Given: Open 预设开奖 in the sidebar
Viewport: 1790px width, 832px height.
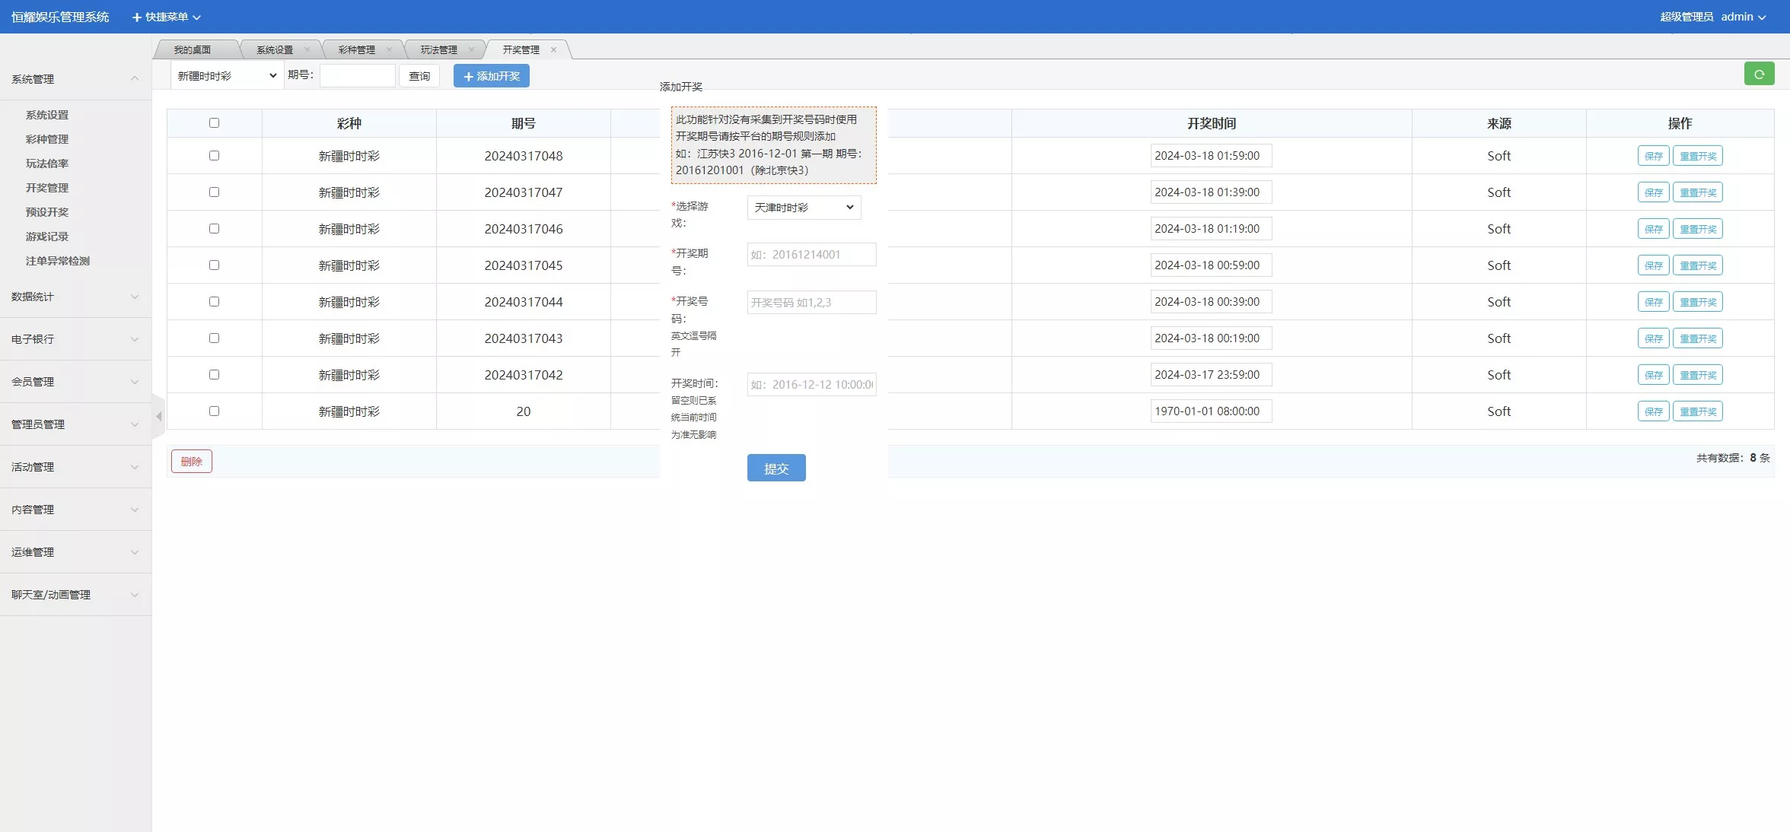Looking at the screenshot, I should [47, 211].
